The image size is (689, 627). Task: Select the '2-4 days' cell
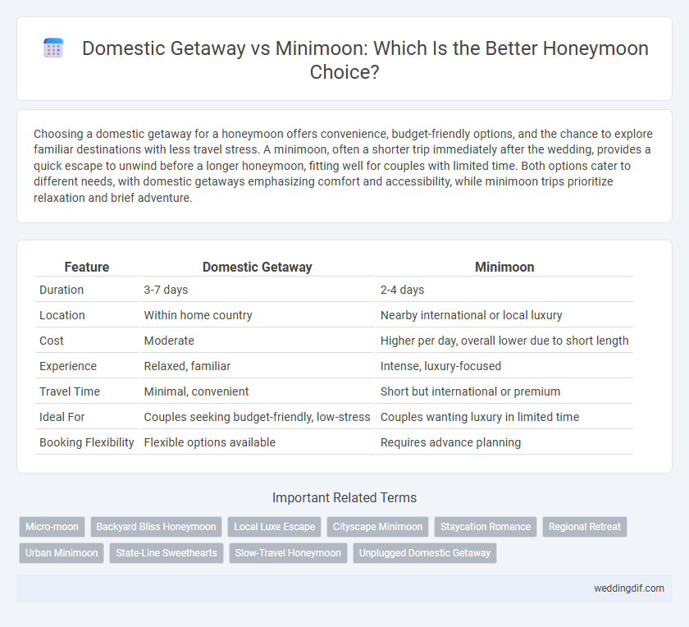pos(504,290)
